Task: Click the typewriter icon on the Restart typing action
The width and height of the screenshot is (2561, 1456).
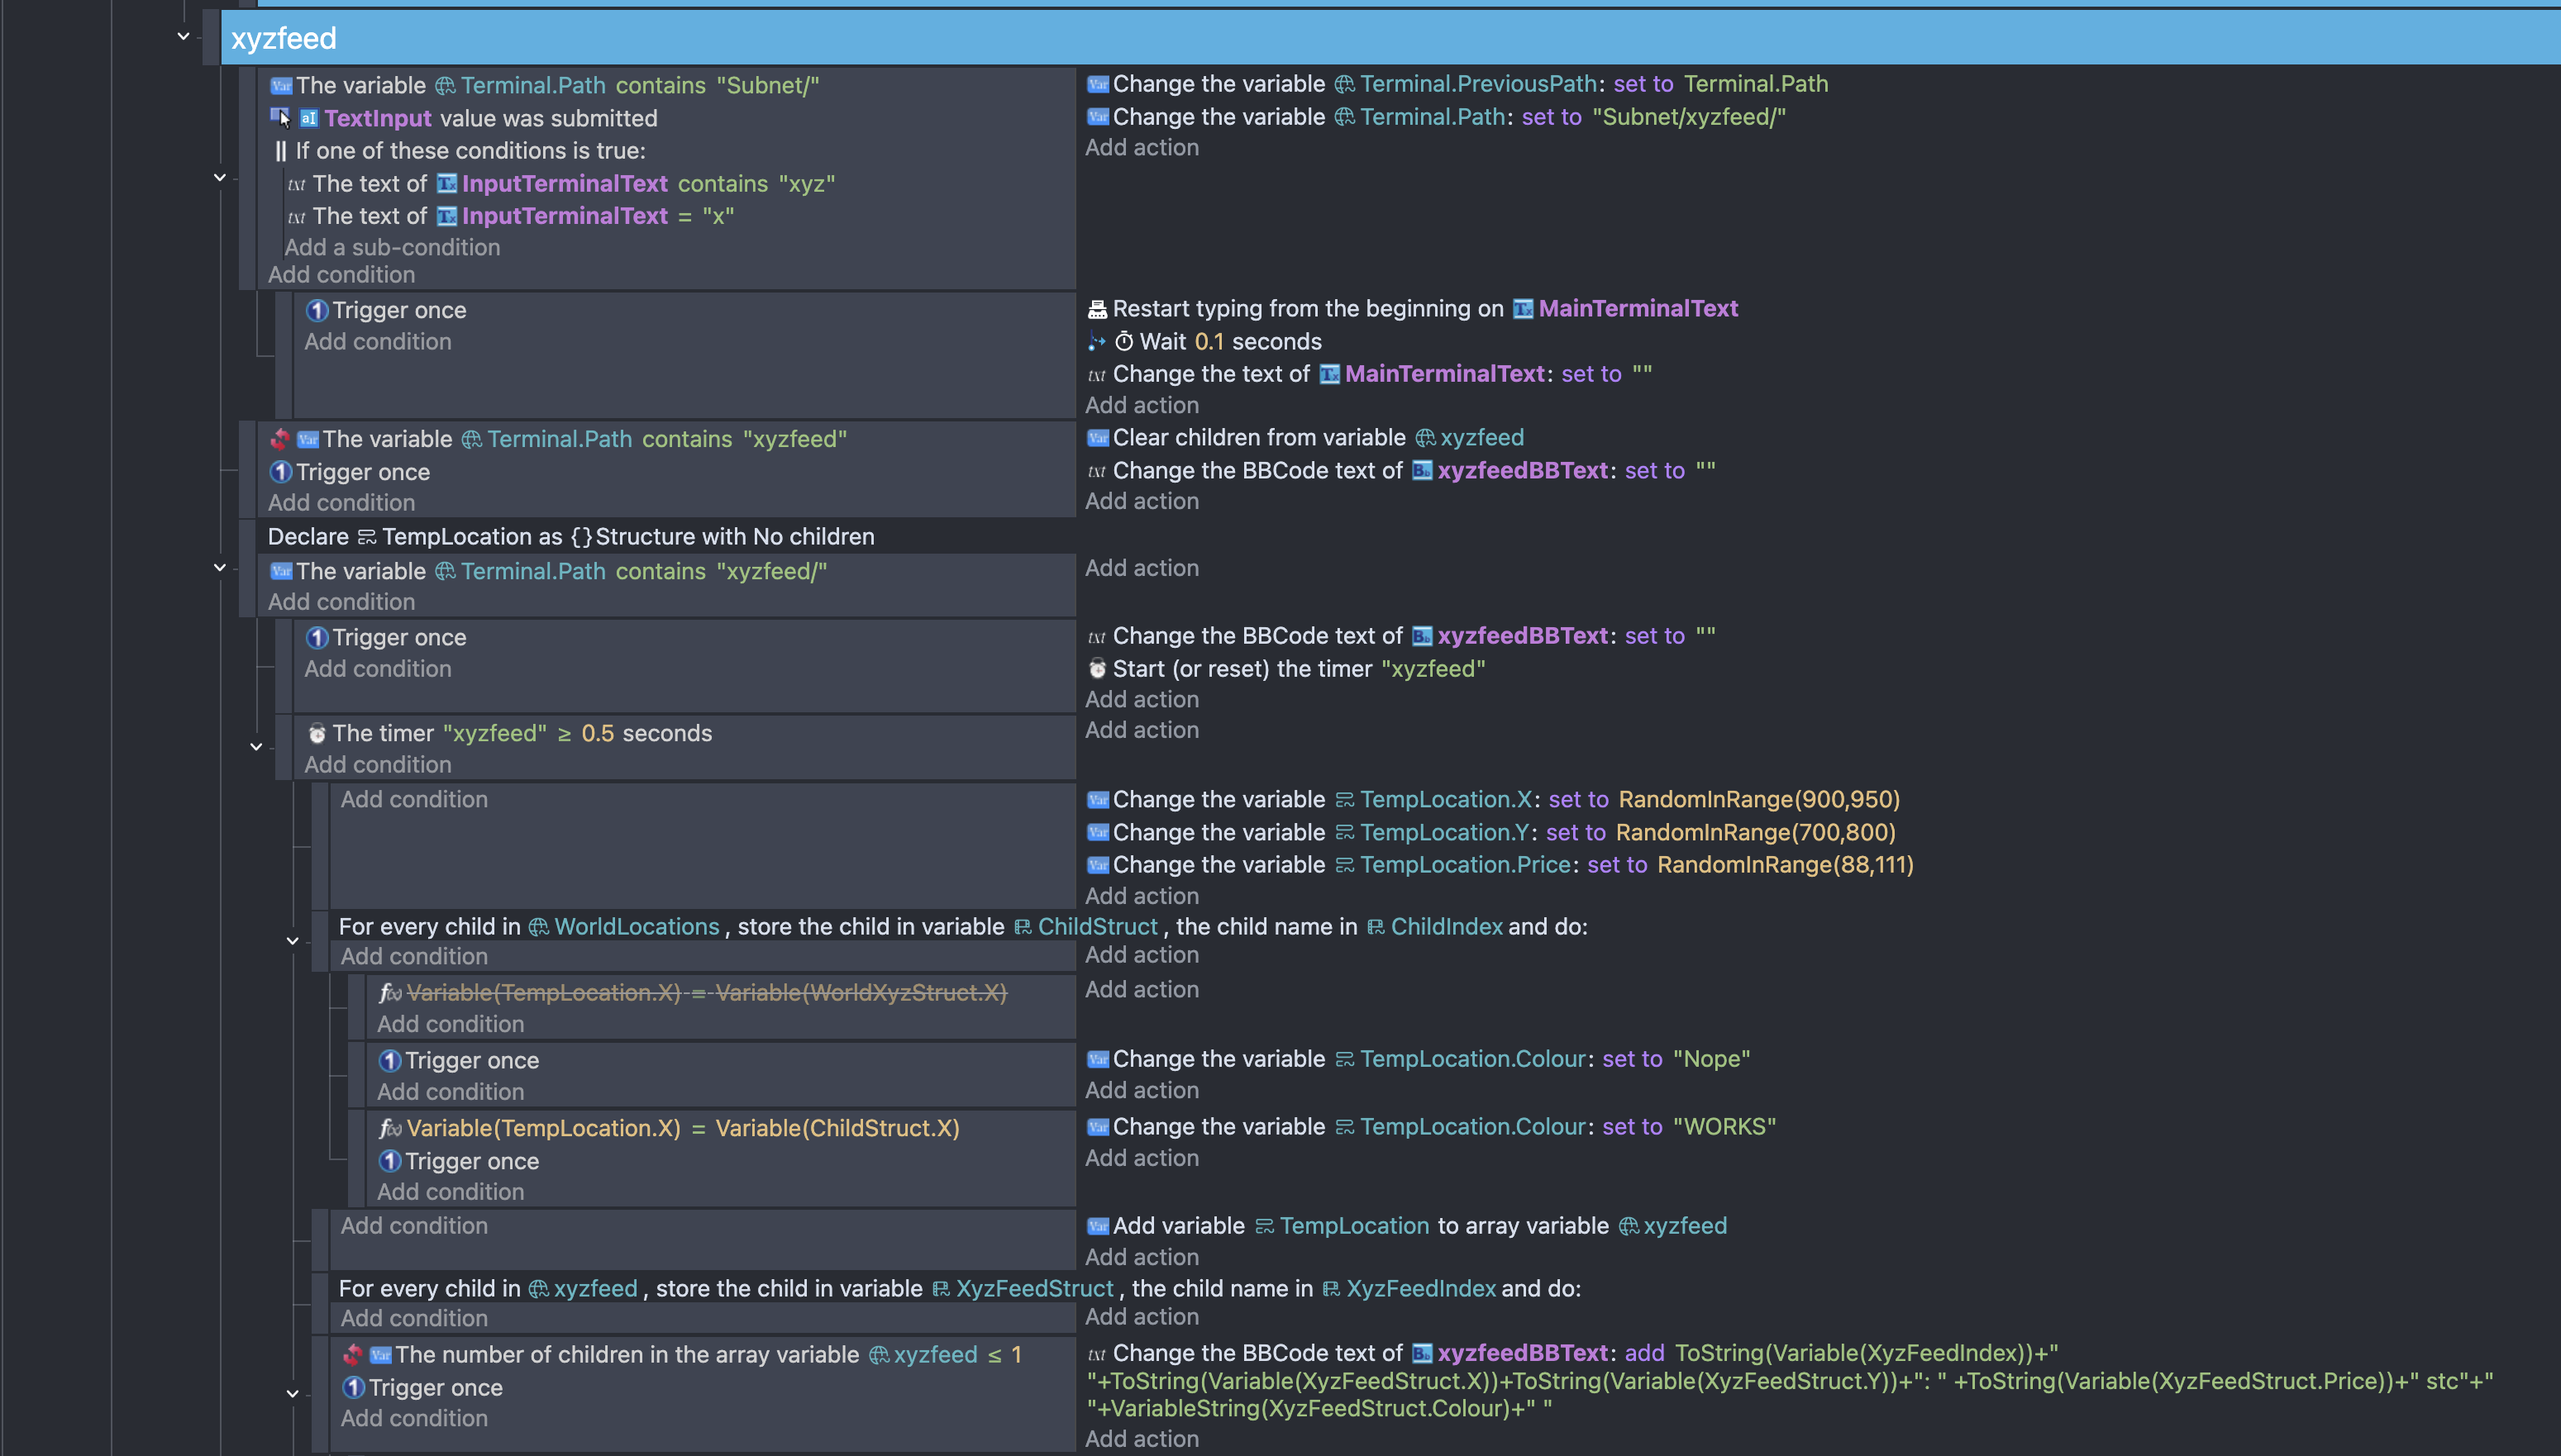Action: point(1096,309)
